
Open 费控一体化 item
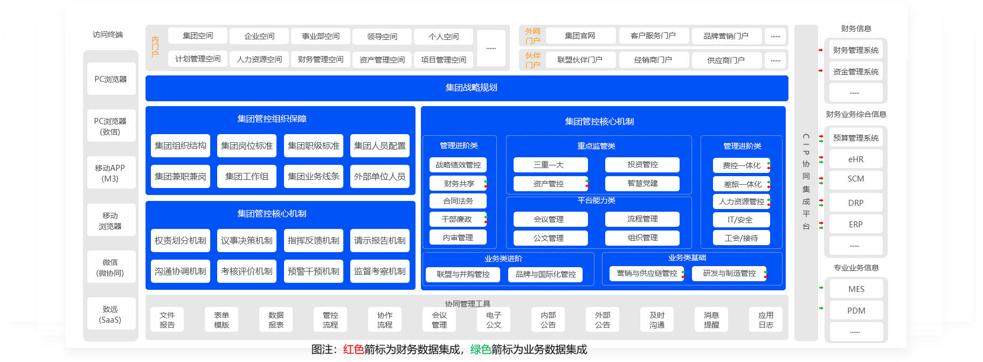(741, 165)
